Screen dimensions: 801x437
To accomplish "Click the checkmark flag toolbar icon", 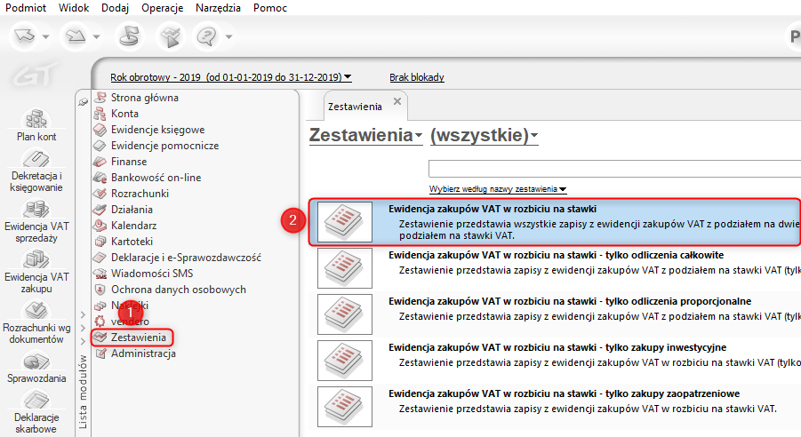I will (x=171, y=36).
